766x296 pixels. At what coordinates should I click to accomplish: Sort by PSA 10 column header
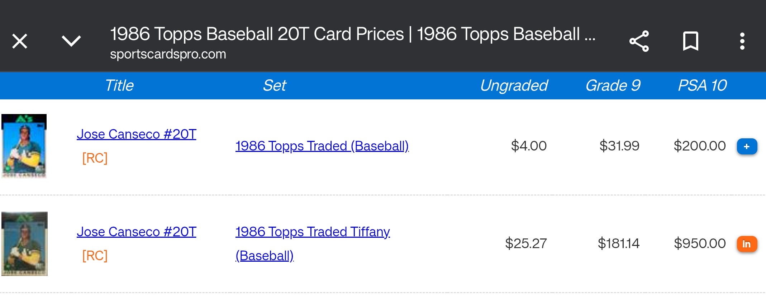point(702,86)
